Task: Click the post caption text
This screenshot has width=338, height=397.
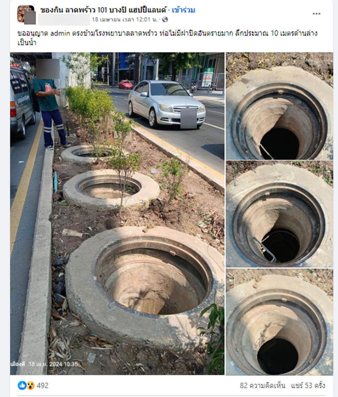Action: [x=167, y=38]
